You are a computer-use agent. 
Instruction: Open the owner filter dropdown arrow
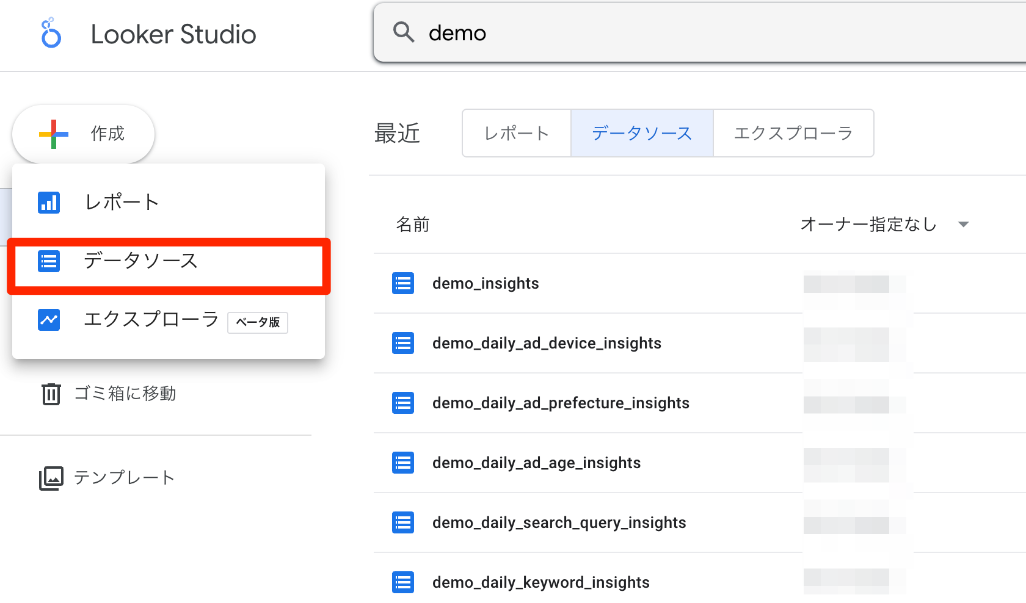[963, 225]
